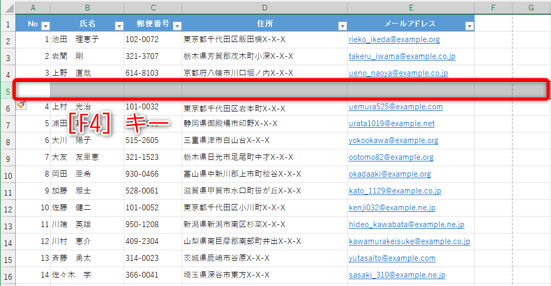Select column A header
The height and width of the screenshot is (286, 551).
[33, 8]
